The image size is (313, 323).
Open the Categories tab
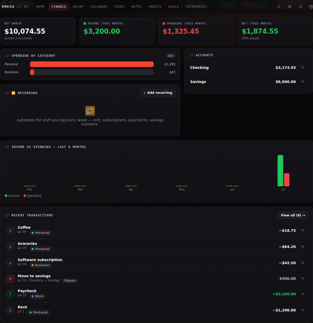196,7
